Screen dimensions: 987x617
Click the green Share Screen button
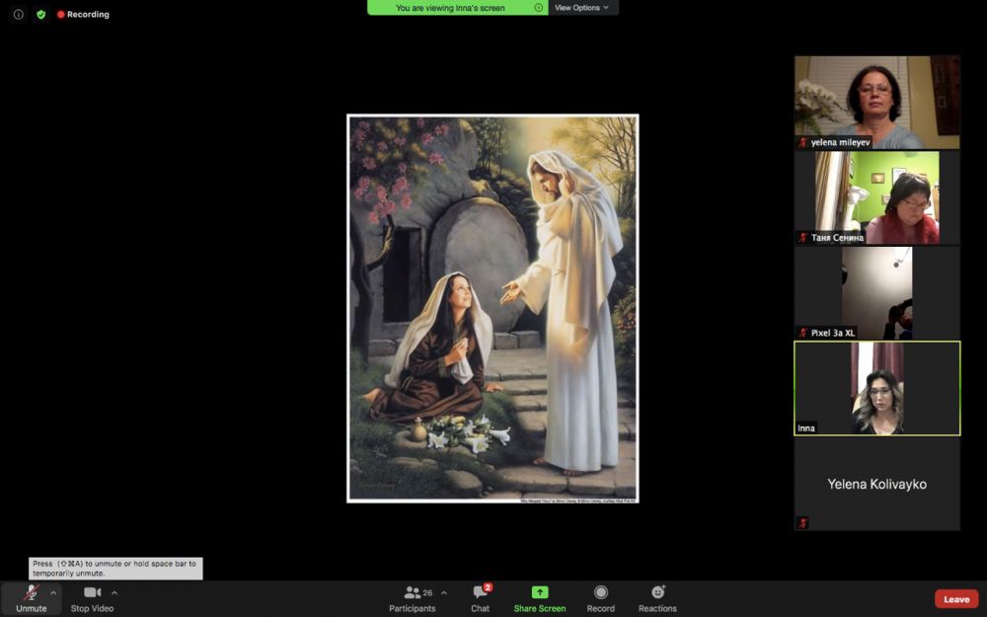click(540, 599)
